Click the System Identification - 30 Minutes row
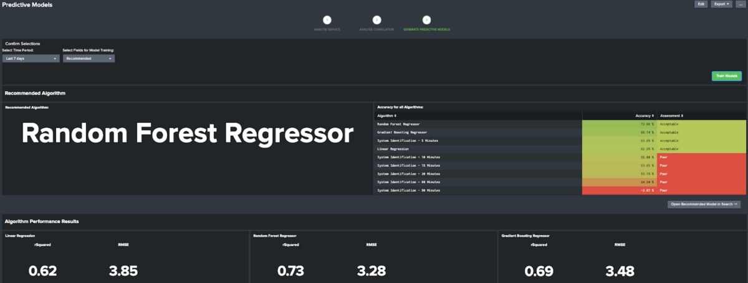 560,174
